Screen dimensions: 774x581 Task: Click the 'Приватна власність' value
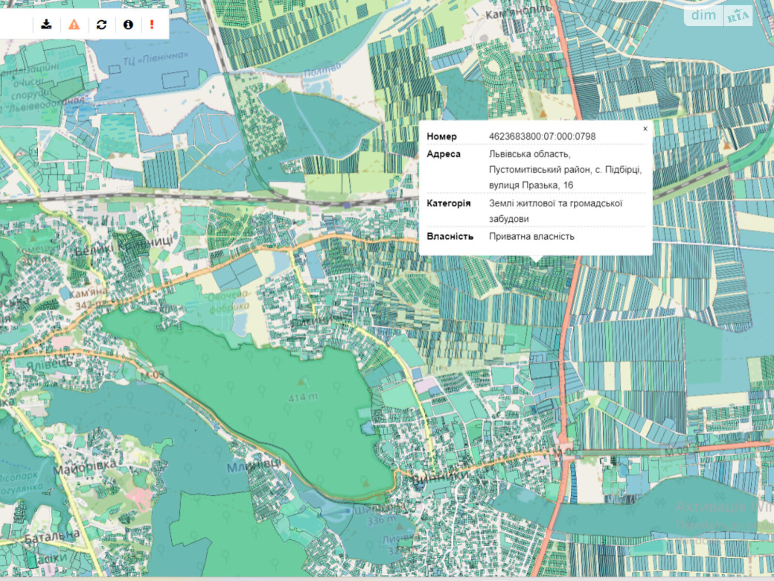(532, 236)
